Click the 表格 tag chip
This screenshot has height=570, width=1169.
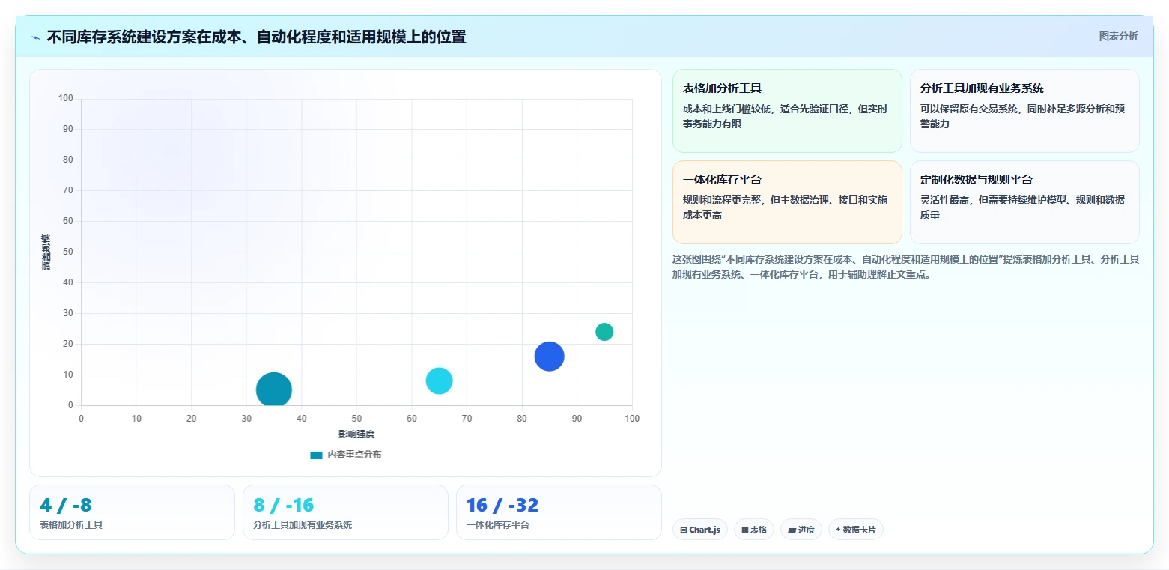(x=754, y=530)
